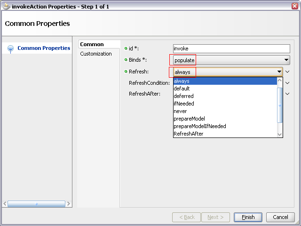Image resolution: width=301 pixels, height=226 pixels.
Task: Click the invokeAction dialog title bar icon
Action: 6,6
